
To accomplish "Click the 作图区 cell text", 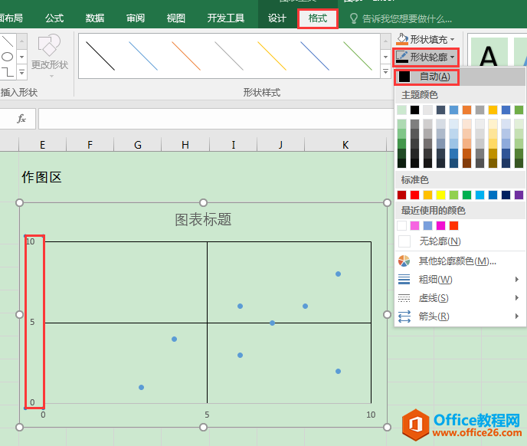I will (41, 177).
